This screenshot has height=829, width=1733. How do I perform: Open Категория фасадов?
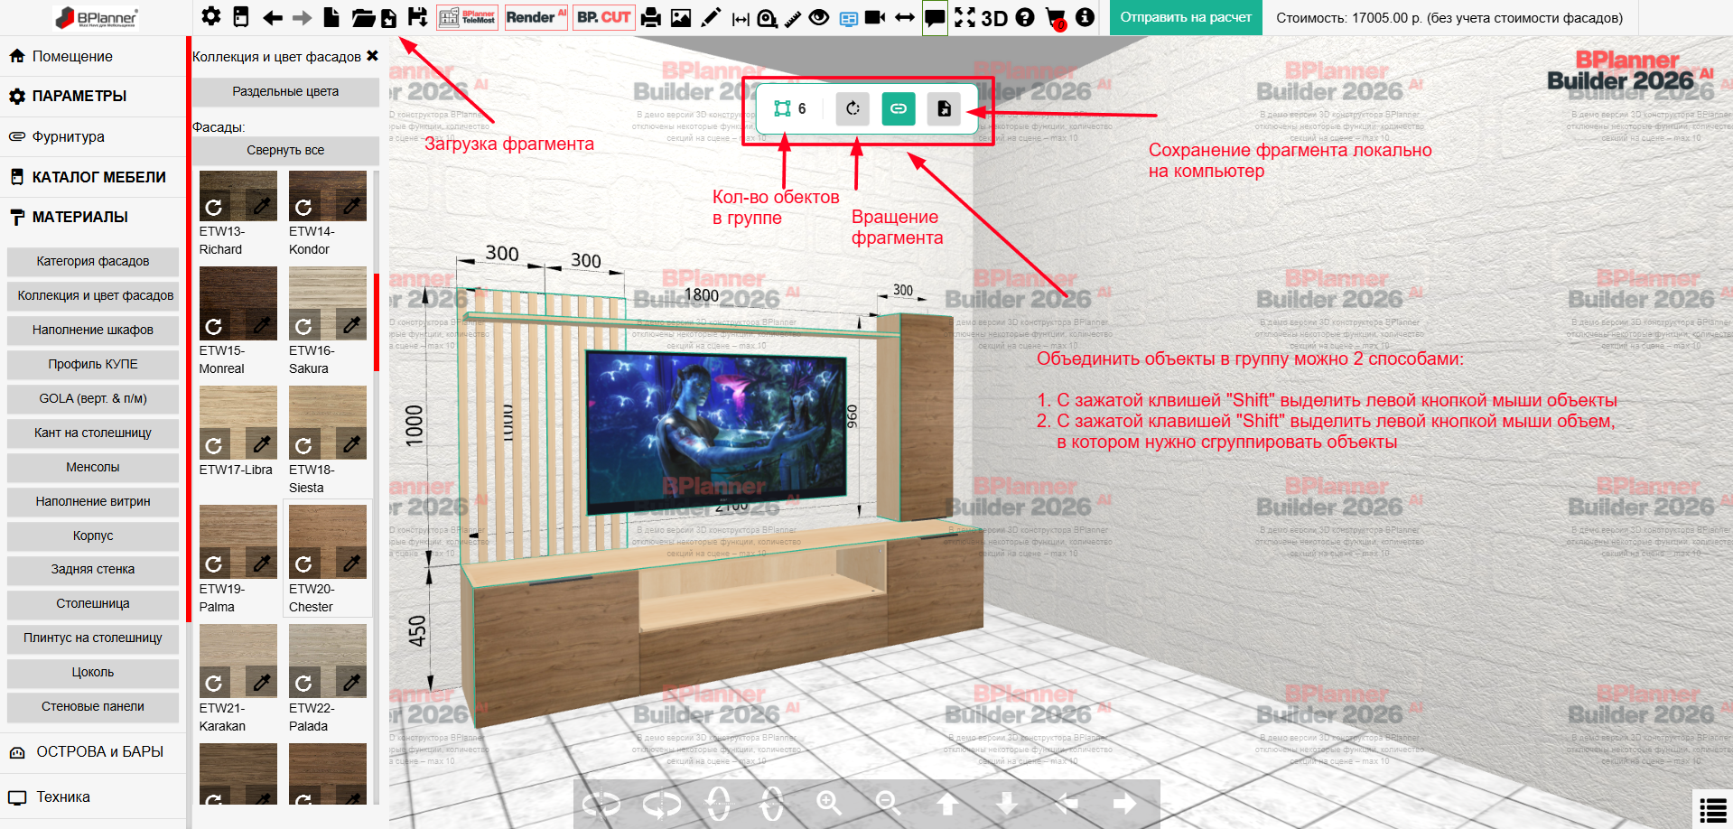pos(93,261)
